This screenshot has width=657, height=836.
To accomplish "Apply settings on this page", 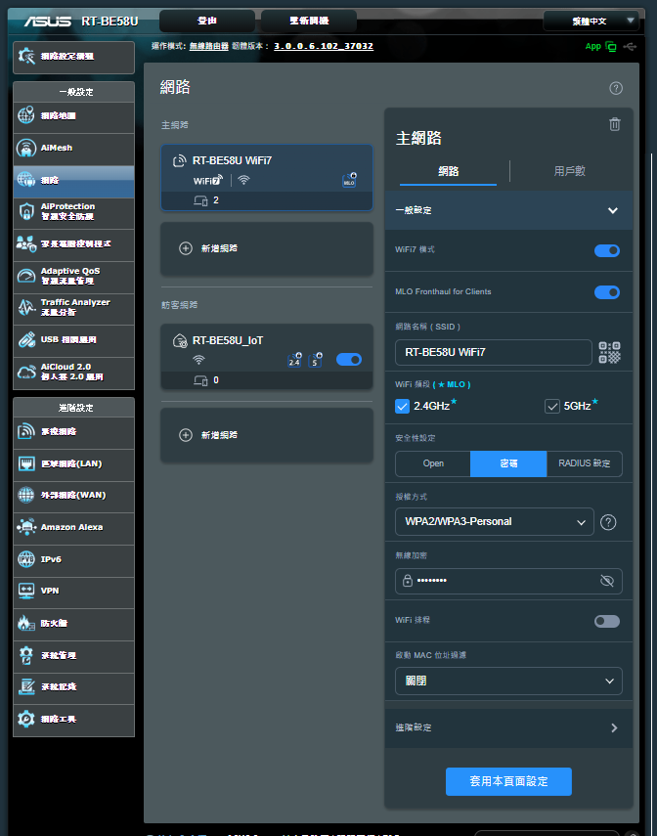I will pyautogui.click(x=508, y=781).
